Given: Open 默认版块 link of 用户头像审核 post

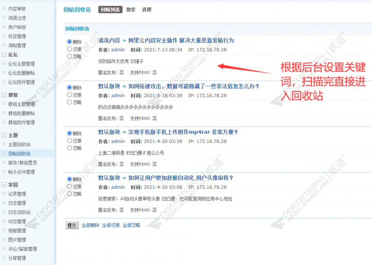Looking at the screenshot, I should coord(109,178).
